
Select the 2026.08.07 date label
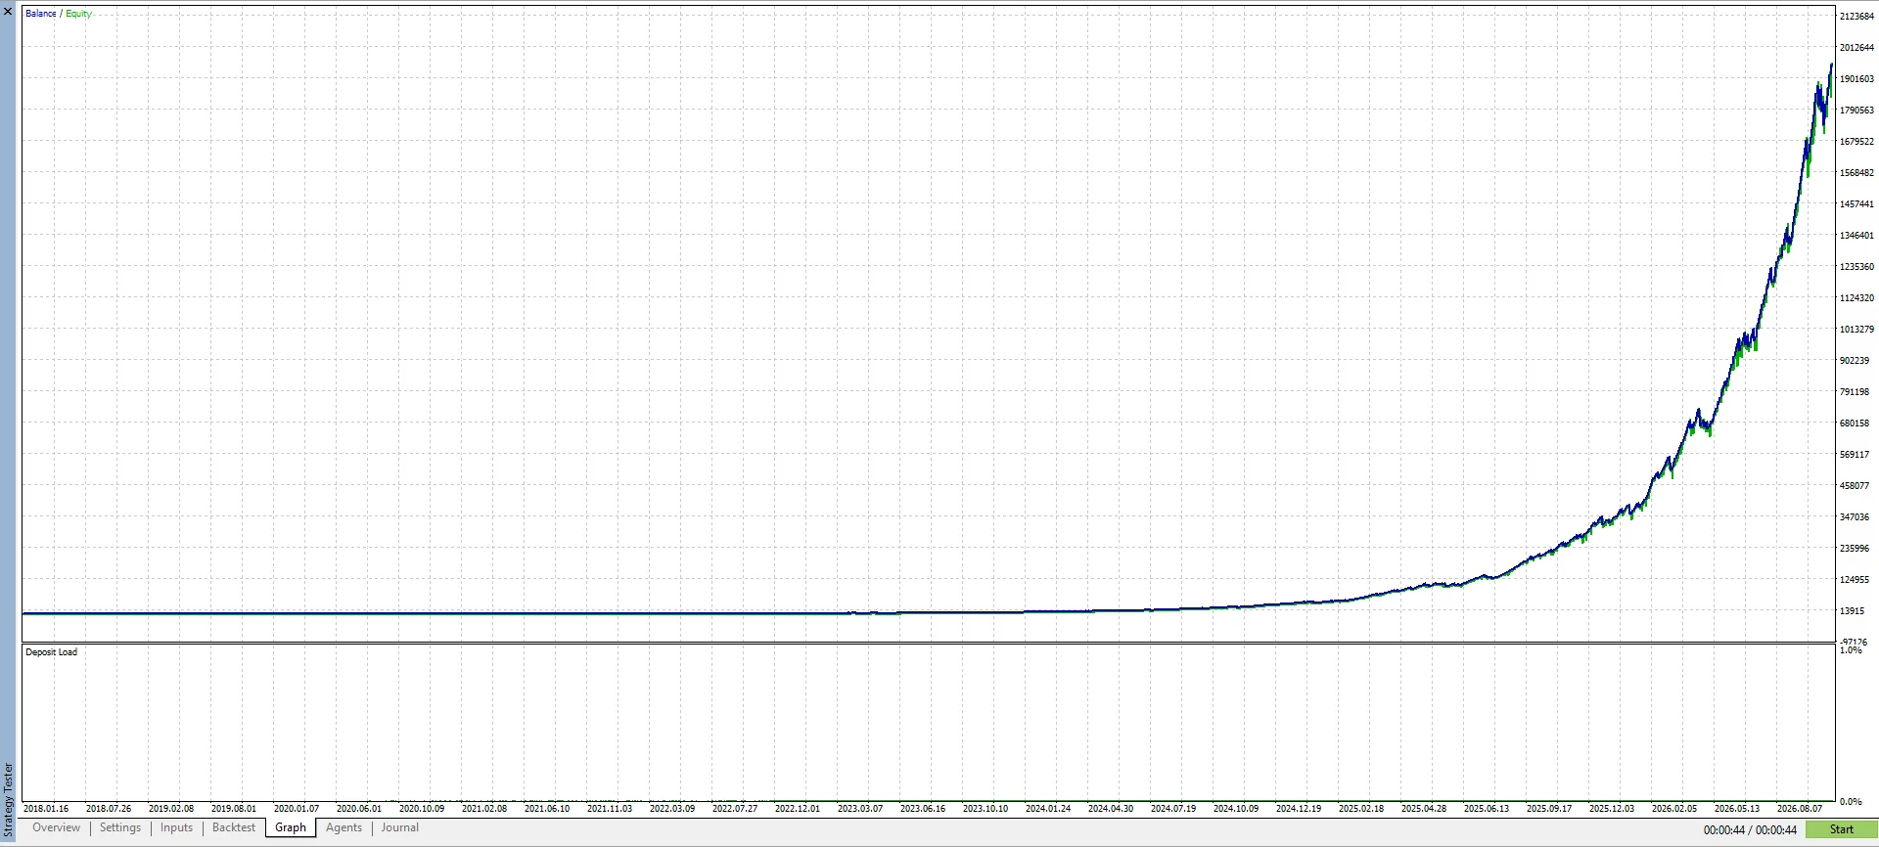1800,809
